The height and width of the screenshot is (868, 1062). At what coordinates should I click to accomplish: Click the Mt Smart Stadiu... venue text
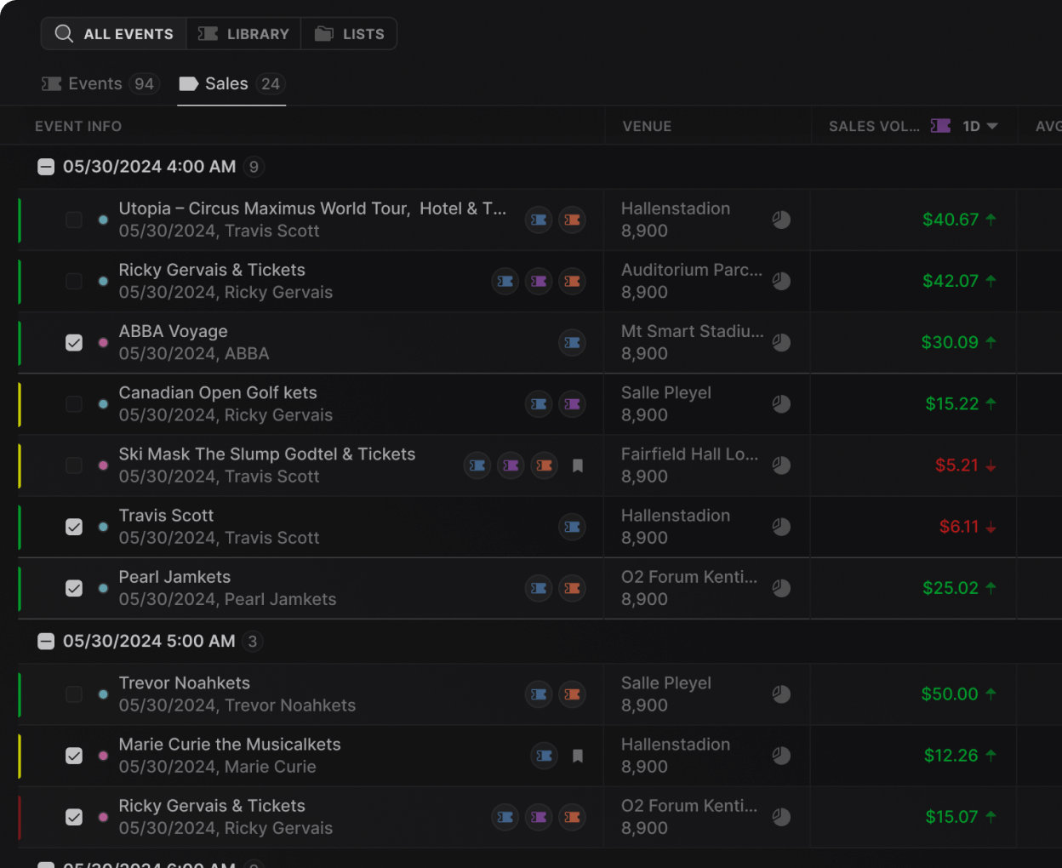point(693,331)
